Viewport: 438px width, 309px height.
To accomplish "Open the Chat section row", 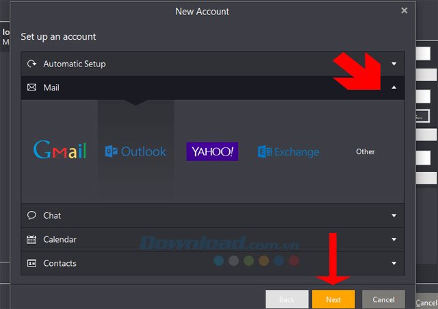I will 213,215.
